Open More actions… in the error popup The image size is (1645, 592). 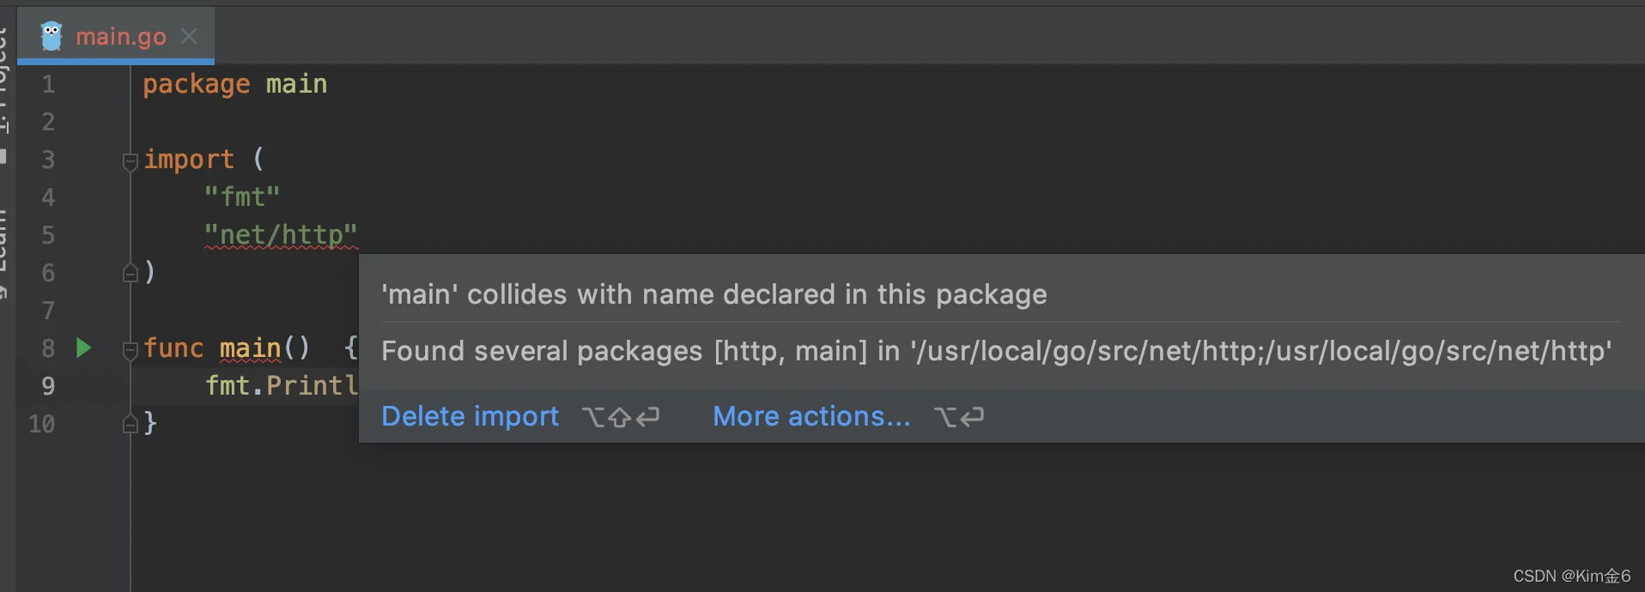tap(811, 416)
